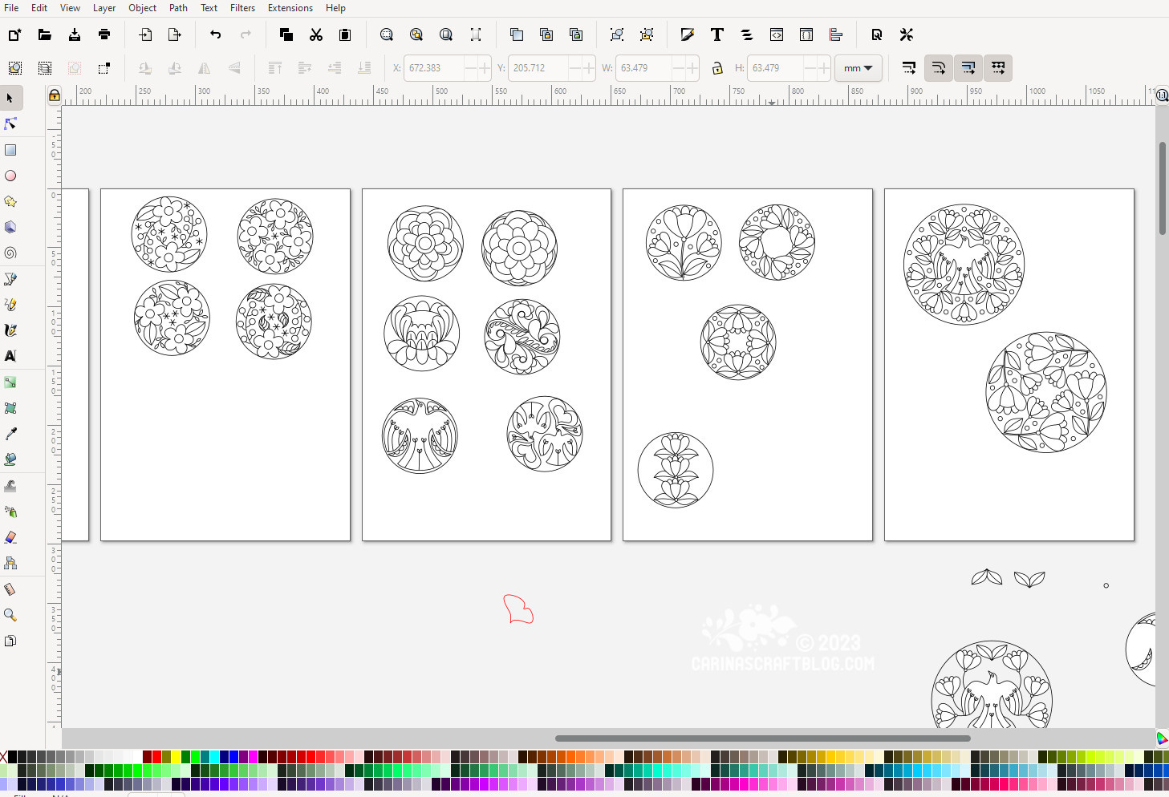This screenshot has height=797, width=1169.
Task: Increase Y position with plus button
Action: (588, 68)
